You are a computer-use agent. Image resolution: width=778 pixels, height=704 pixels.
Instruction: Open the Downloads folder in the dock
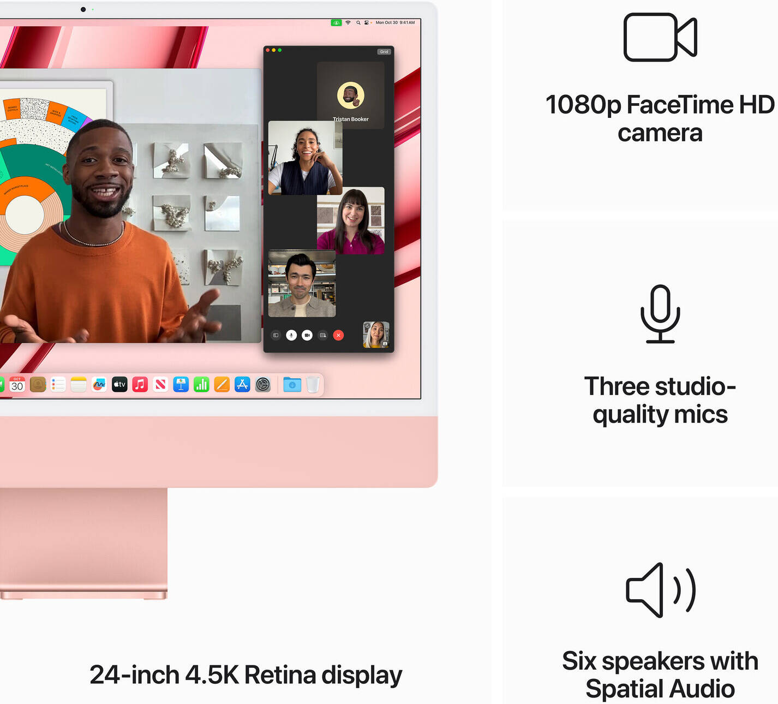(292, 385)
